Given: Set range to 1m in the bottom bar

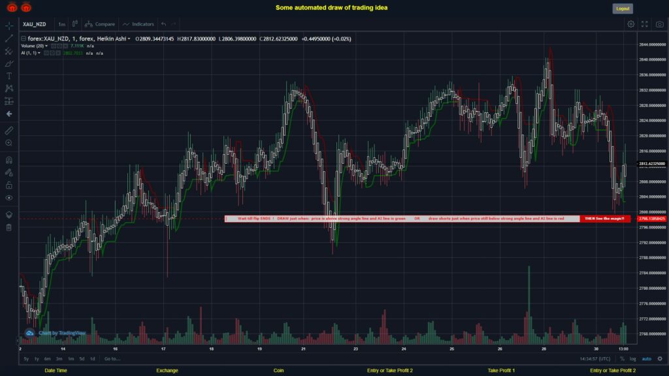Looking at the screenshot, I should tap(71, 359).
